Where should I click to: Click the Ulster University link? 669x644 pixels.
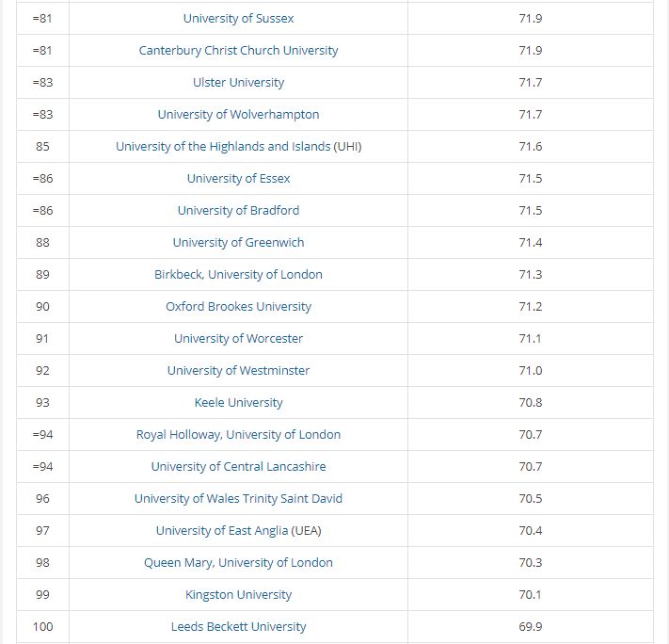point(238,83)
